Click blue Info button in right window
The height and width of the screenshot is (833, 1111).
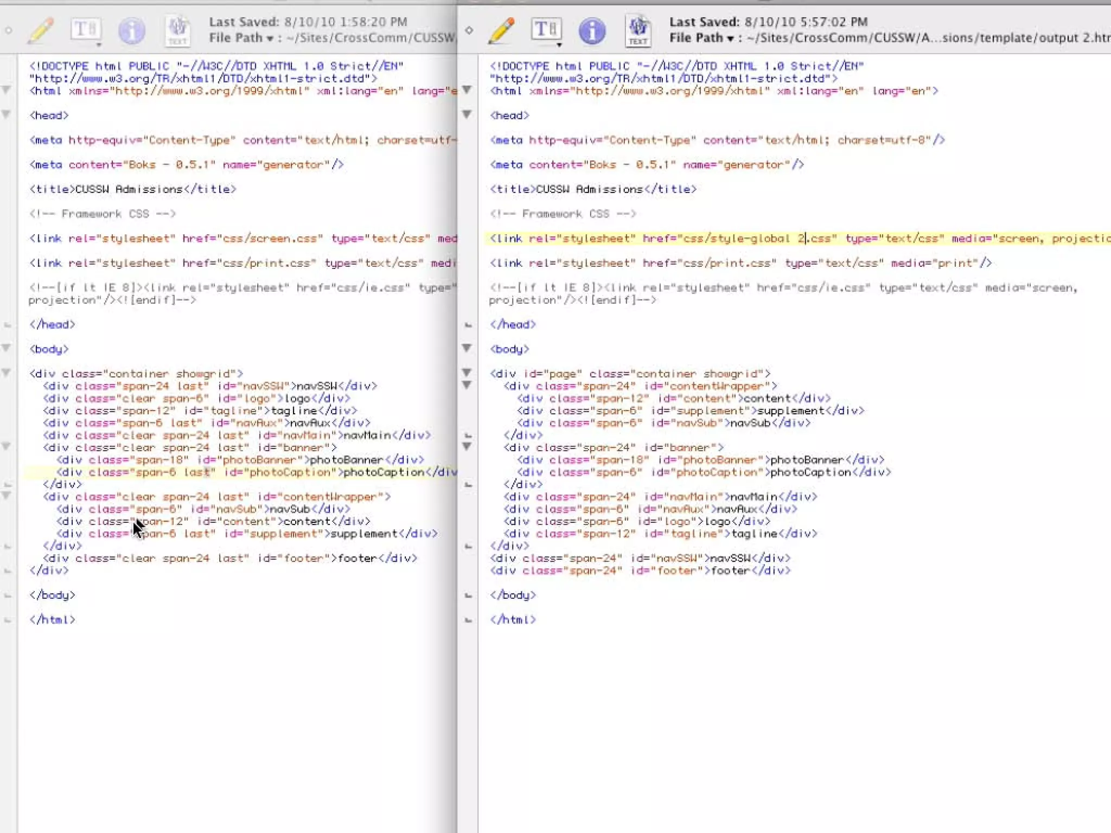click(592, 30)
